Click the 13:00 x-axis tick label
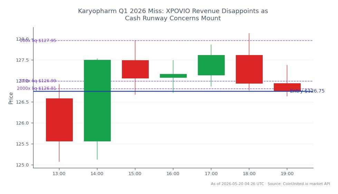Viewport: 338px width, 194px height. [x=59, y=174]
